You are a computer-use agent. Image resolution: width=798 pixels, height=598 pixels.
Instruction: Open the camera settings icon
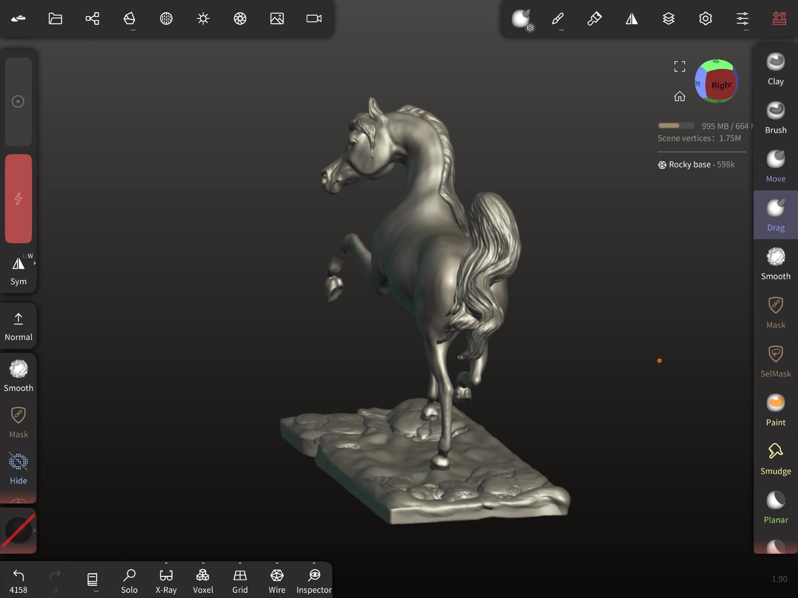[x=314, y=18]
